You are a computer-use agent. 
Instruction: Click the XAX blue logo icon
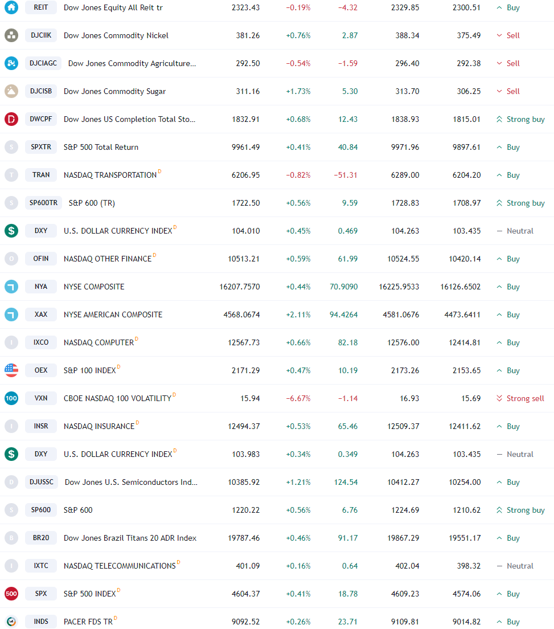(11, 314)
